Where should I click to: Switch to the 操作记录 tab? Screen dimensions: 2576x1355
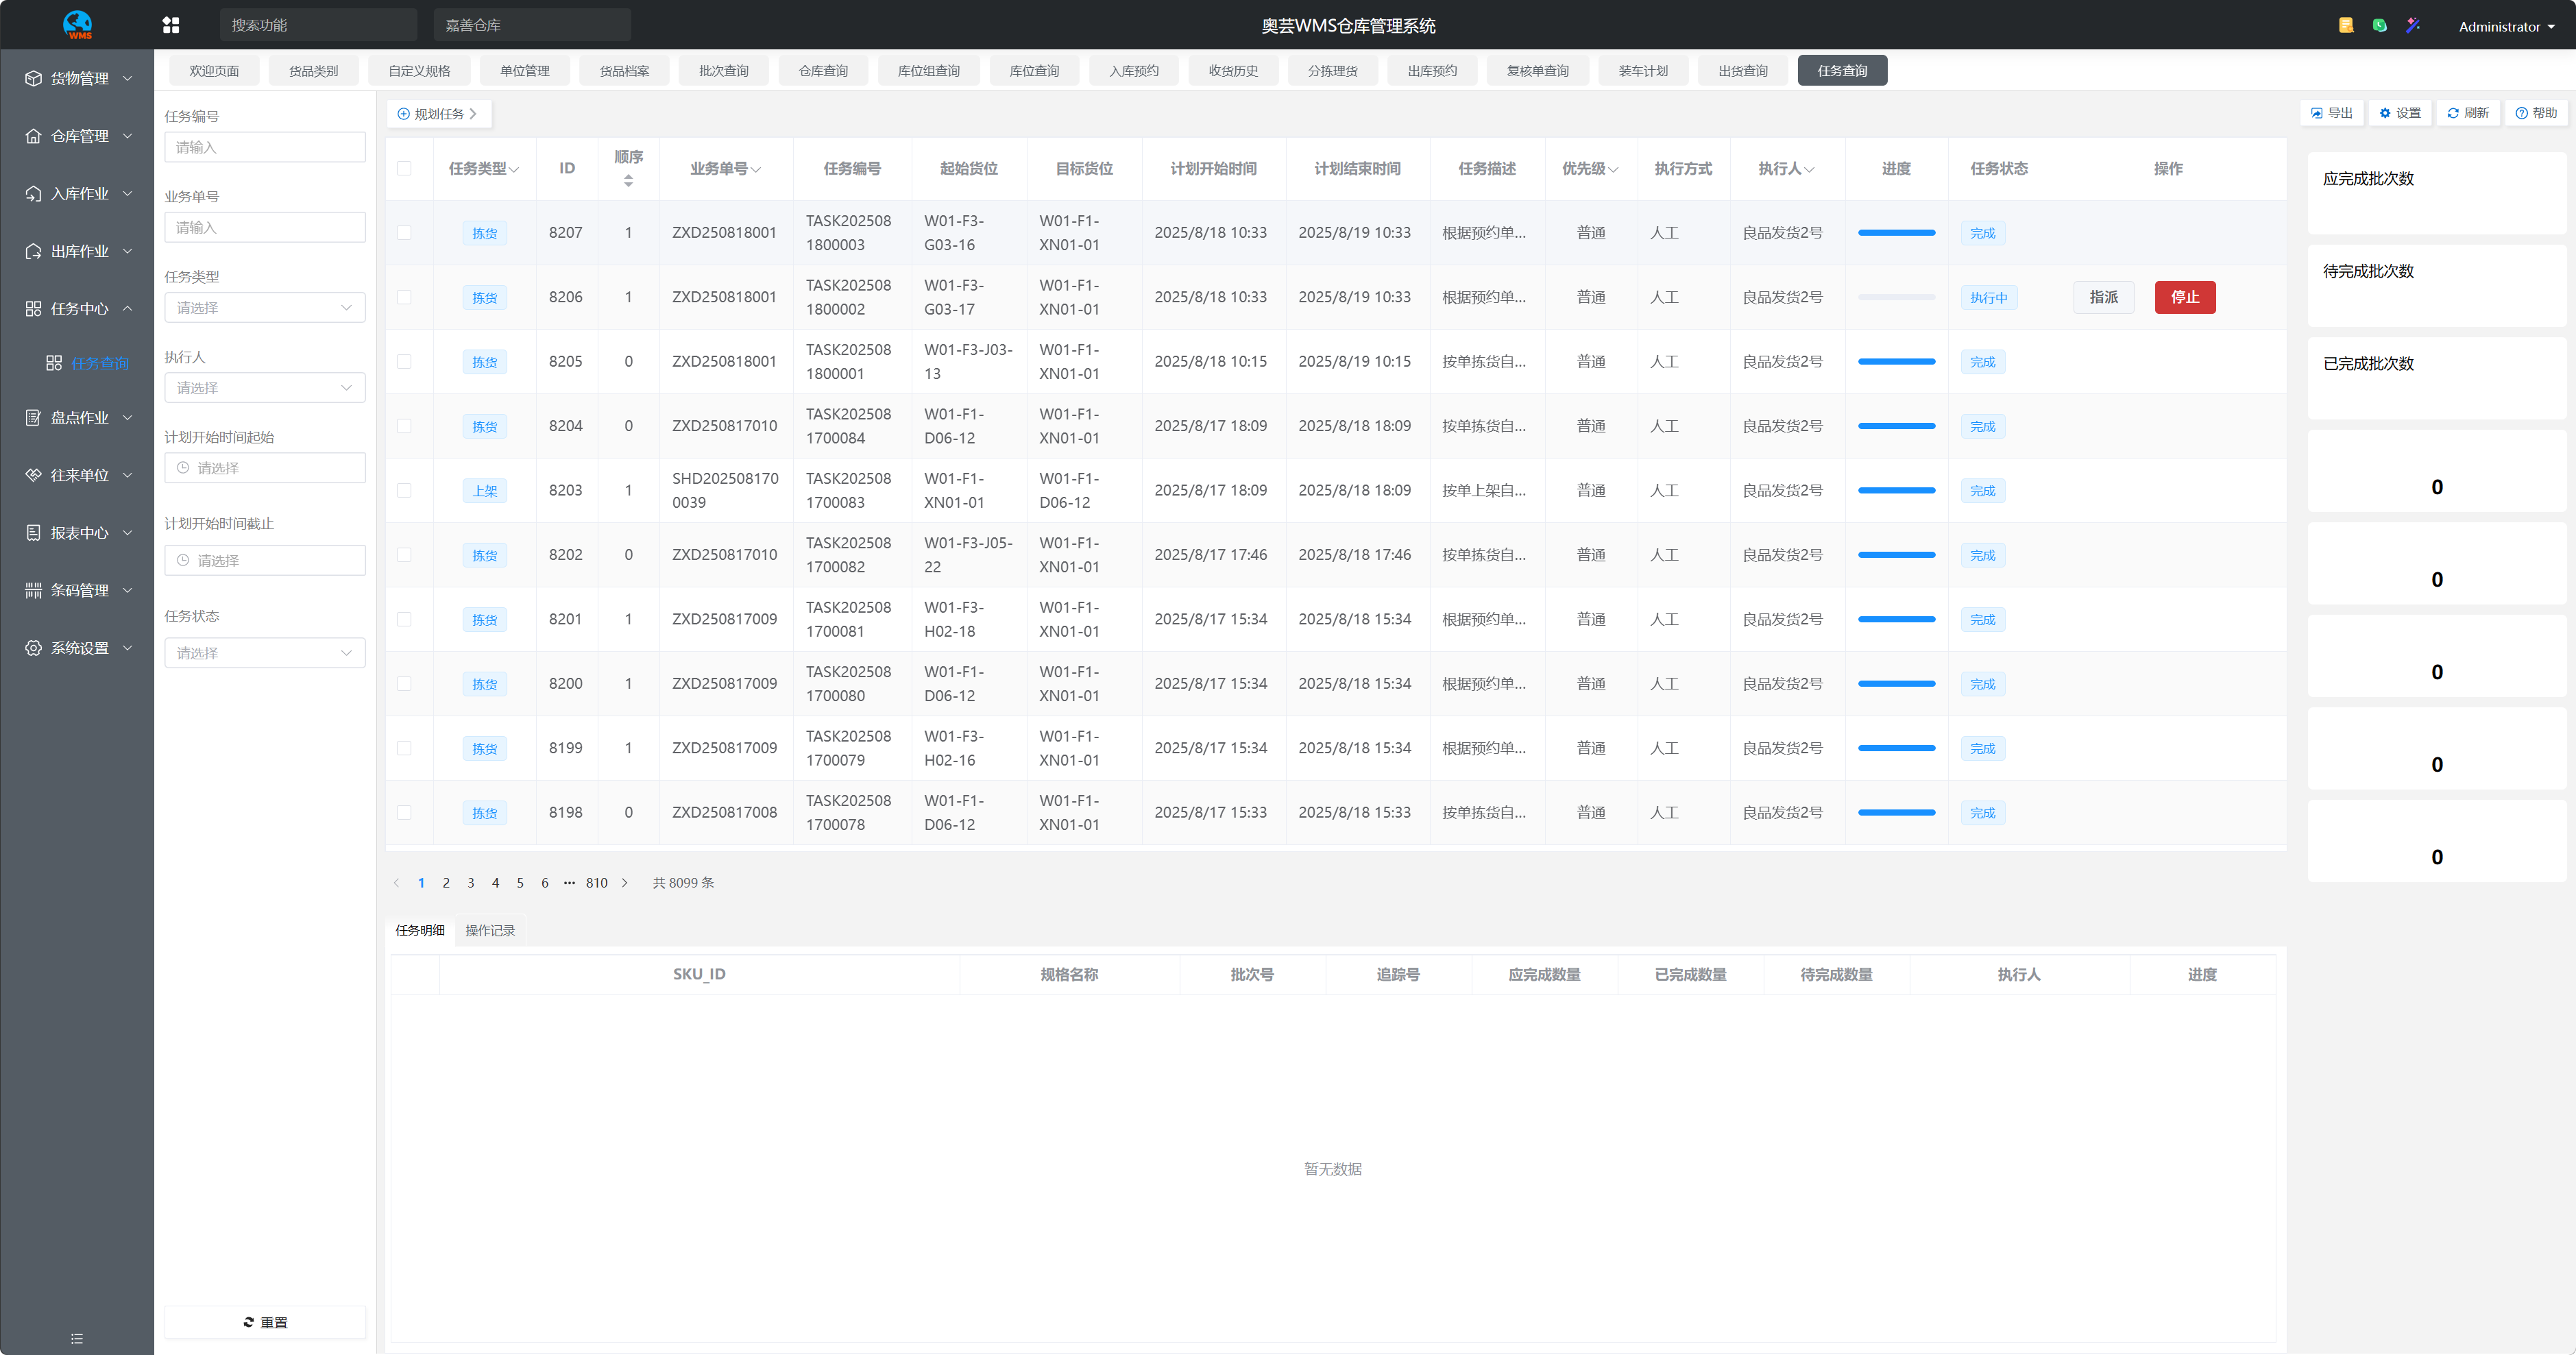click(x=490, y=930)
